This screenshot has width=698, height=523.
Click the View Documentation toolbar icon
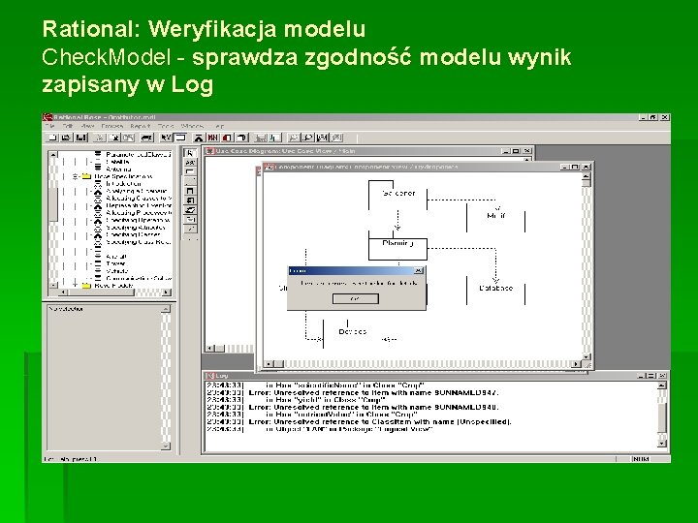(x=180, y=138)
